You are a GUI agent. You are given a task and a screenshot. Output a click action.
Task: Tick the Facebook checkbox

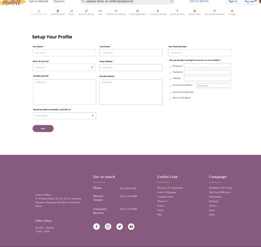170,72
